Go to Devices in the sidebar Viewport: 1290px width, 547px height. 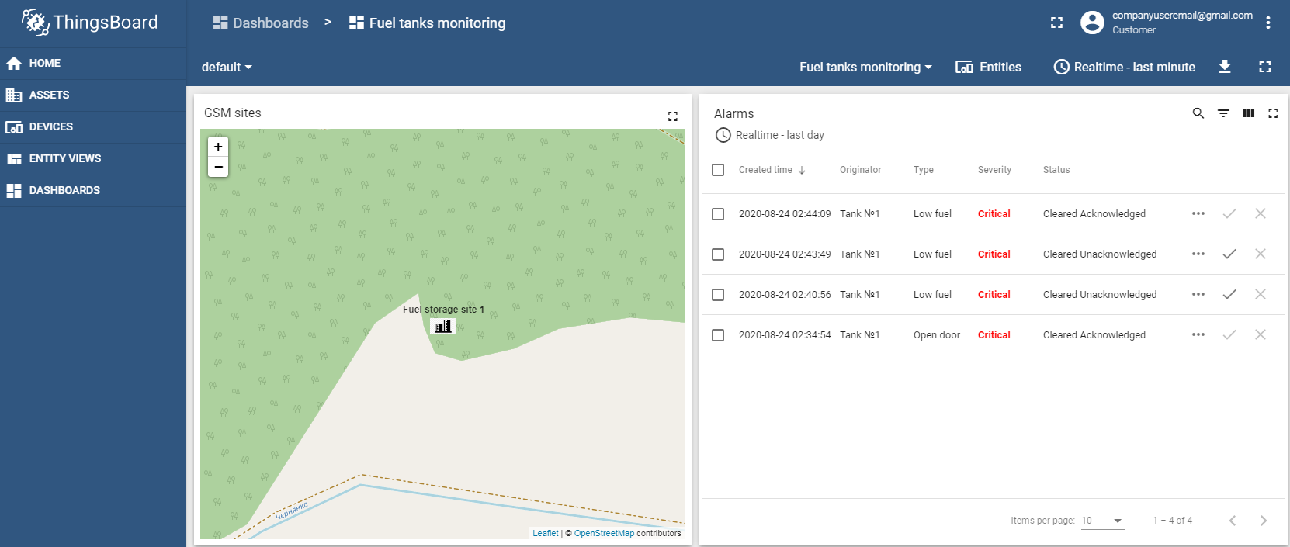[x=50, y=126]
